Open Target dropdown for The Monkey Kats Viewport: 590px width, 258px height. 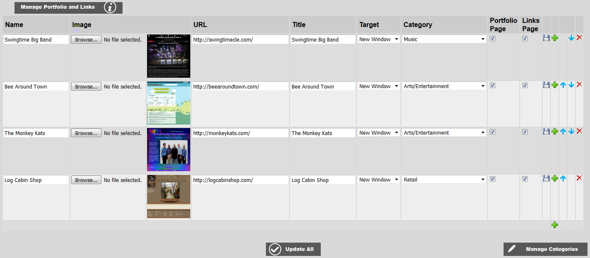(379, 133)
